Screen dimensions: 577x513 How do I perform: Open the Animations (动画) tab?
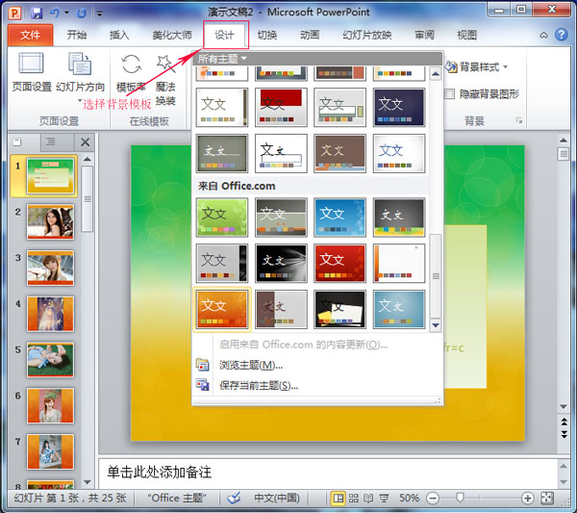click(310, 35)
